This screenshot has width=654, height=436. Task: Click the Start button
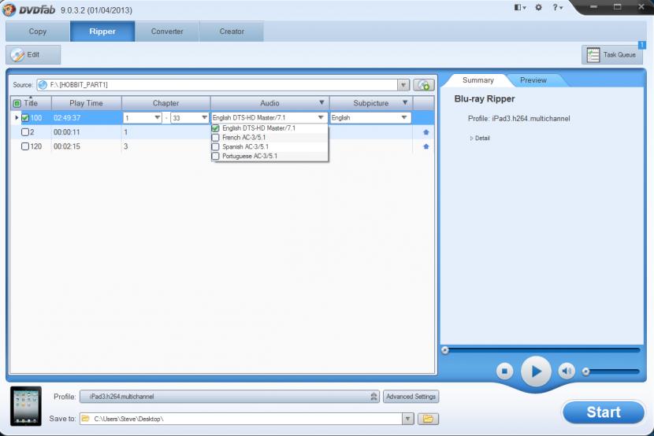coord(604,412)
